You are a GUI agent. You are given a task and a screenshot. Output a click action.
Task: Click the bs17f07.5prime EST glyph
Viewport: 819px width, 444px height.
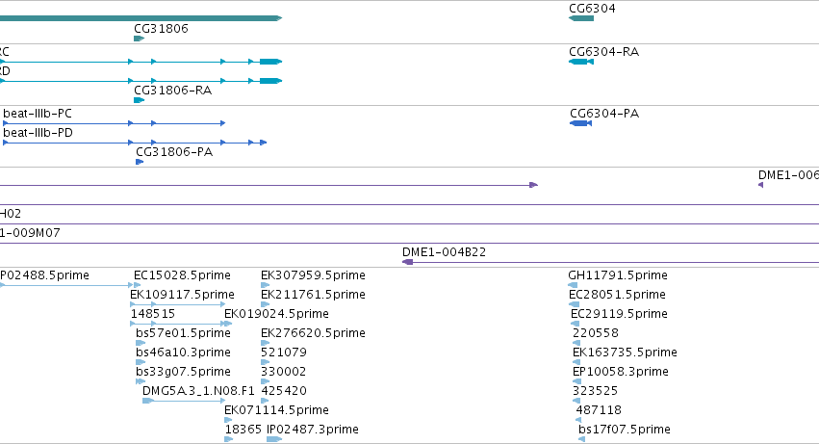[x=581, y=439]
